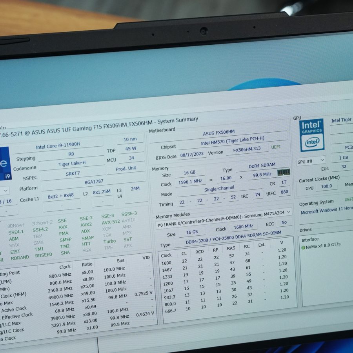Click the ECC value No
Image resolution: width=353 pixels, height=353 pixels.
[x=284, y=222]
